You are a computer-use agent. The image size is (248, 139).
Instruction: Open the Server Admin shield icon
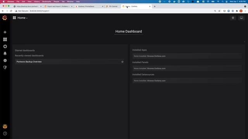coord(5,68)
